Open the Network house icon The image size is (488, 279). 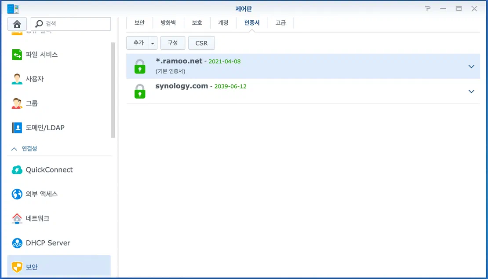17,218
